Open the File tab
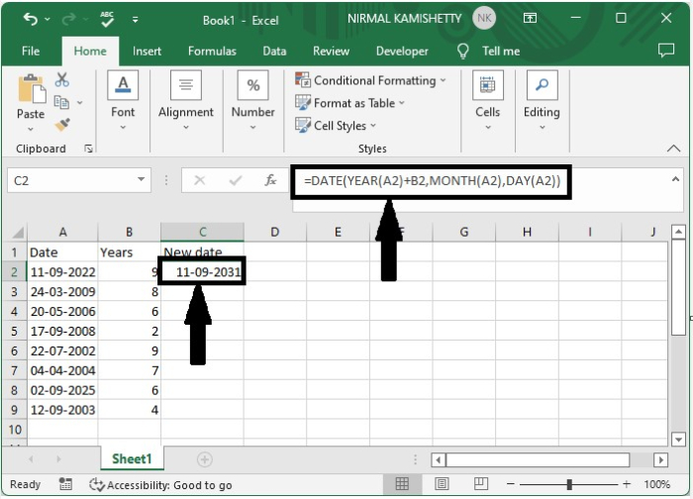 [x=31, y=51]
